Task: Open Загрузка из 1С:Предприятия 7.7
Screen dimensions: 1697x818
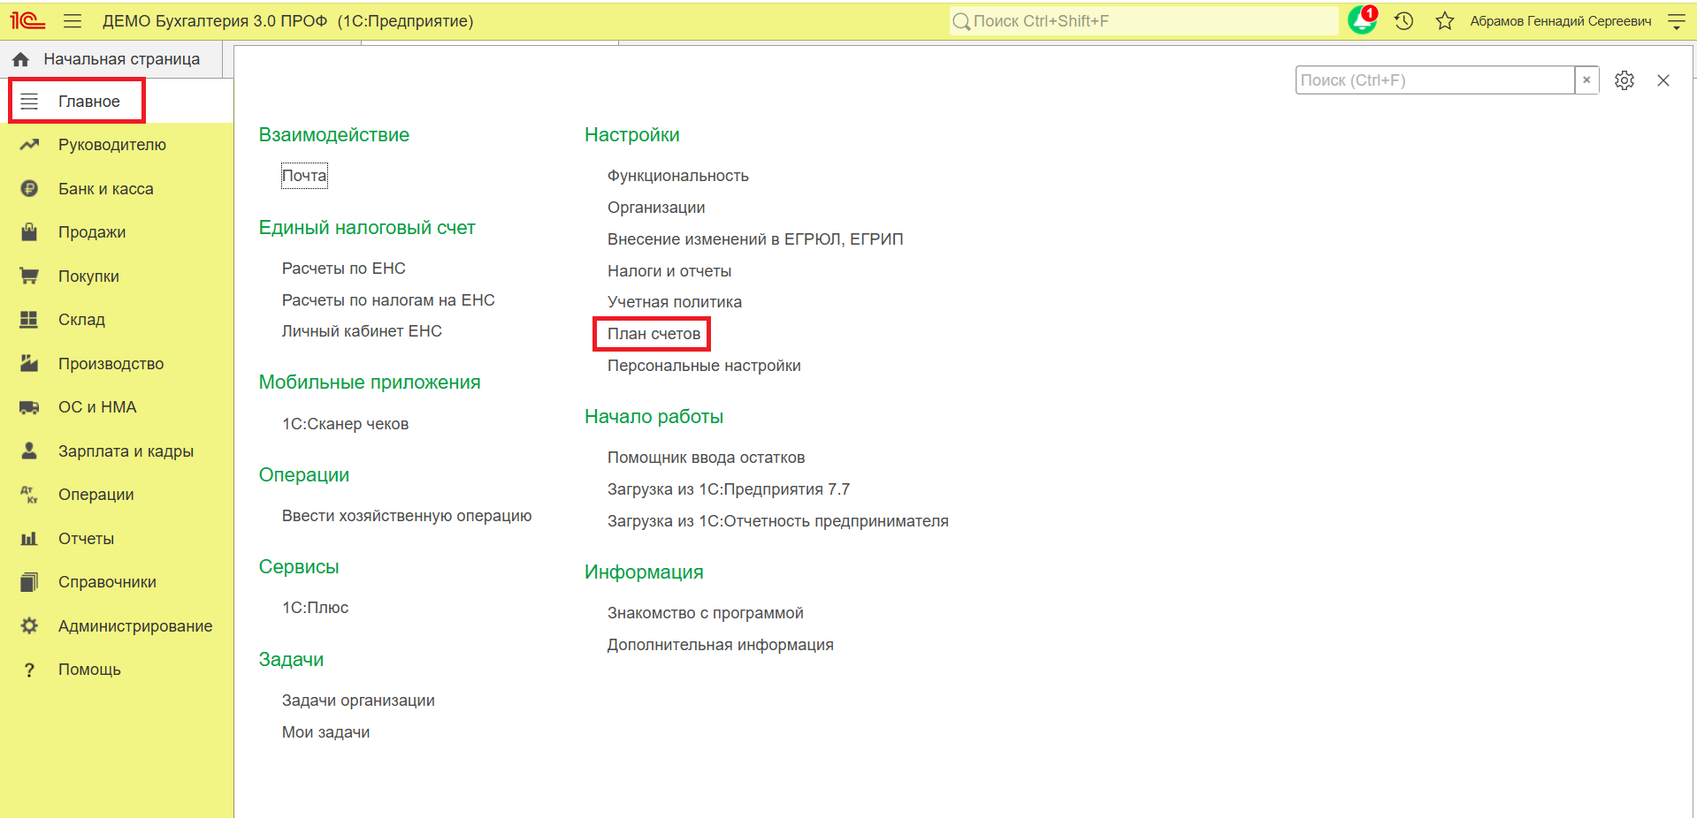Action: coord(729,489)
